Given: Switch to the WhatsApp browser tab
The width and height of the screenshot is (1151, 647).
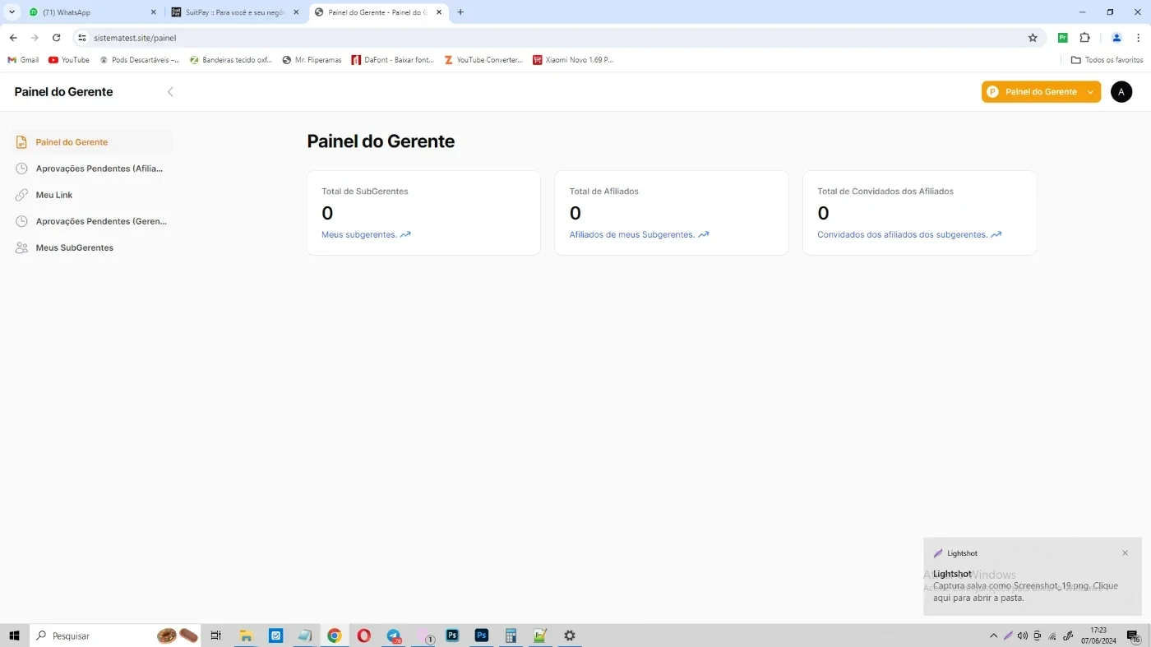Looking at the screenshot, I should [x=92, y=12].
